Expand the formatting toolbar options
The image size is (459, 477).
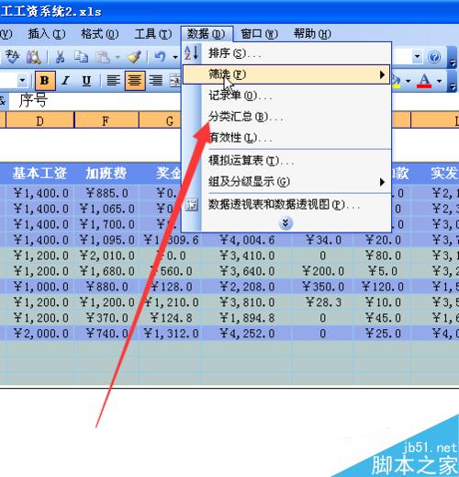[453, 81]
